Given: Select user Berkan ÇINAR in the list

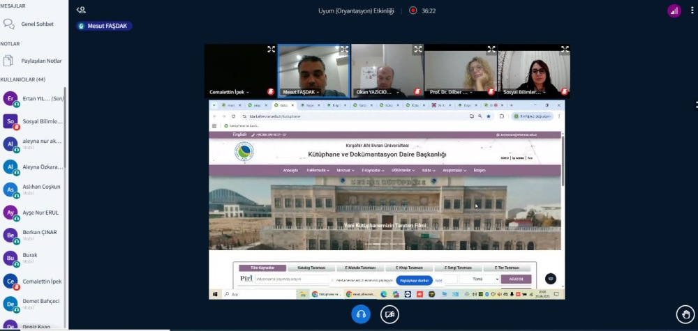Looking at the screenshot, I should 39,232.
